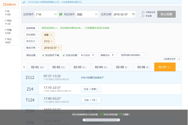
Task: Click the refresh progress bar at the bottom
Action: (x=101, y=120)
